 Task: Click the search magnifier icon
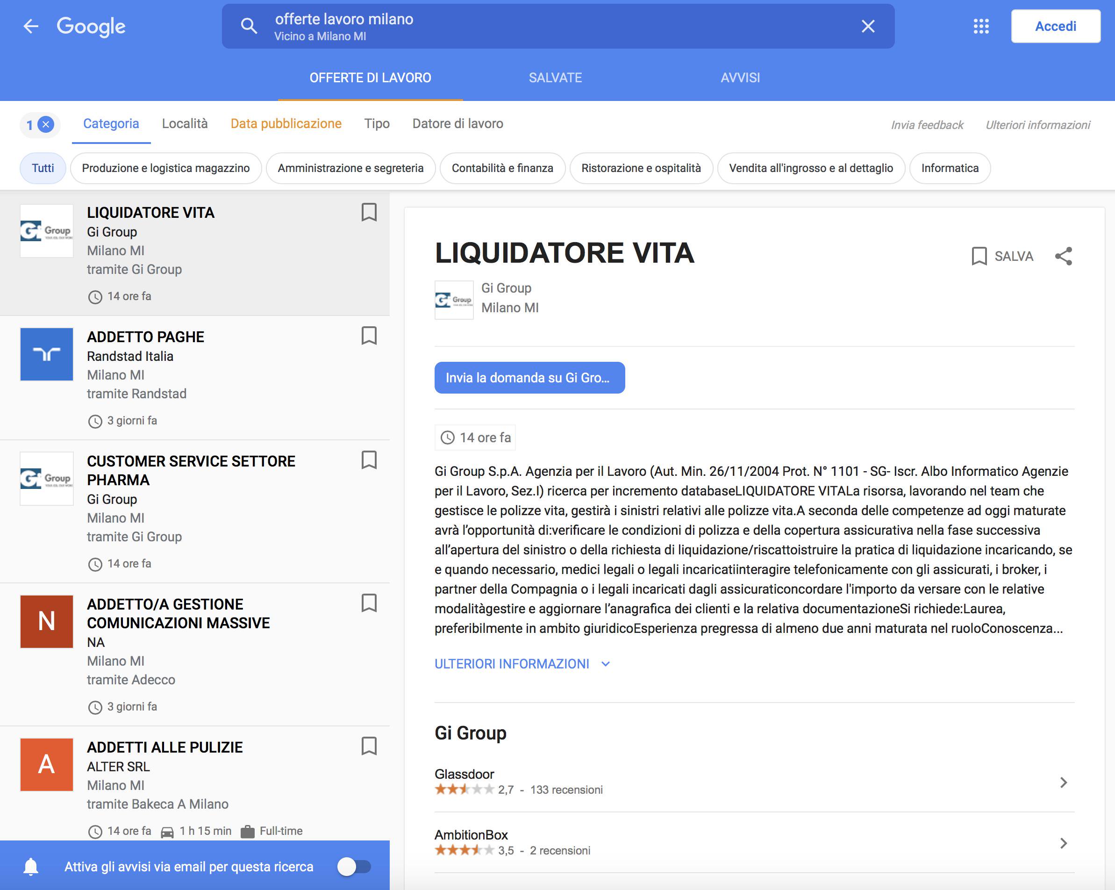[x=249, y=26]
